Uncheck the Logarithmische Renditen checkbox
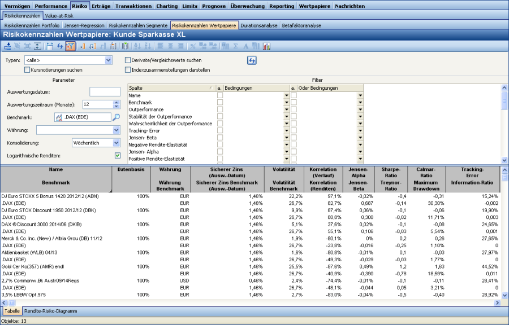 (x=118, y=155)
